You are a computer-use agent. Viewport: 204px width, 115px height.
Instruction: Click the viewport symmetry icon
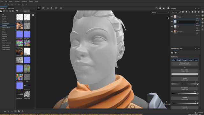click(x=48, y=8)
